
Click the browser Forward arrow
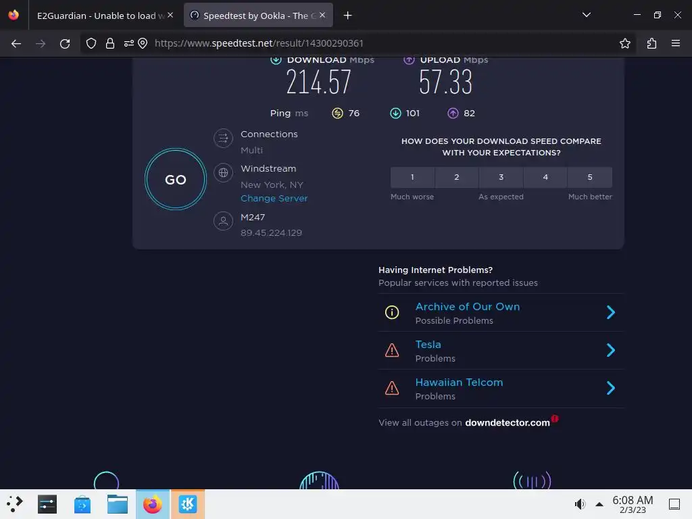(x=41, y=43)
